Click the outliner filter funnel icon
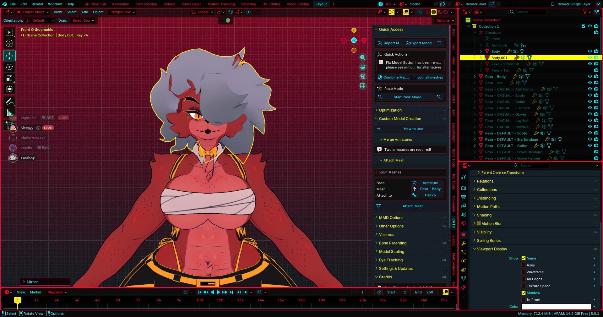 click(x=585, y=12)
